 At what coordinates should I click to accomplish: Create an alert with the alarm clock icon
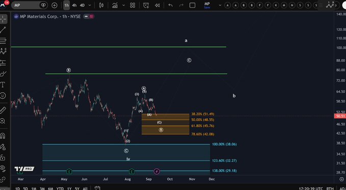pos(146,5)
